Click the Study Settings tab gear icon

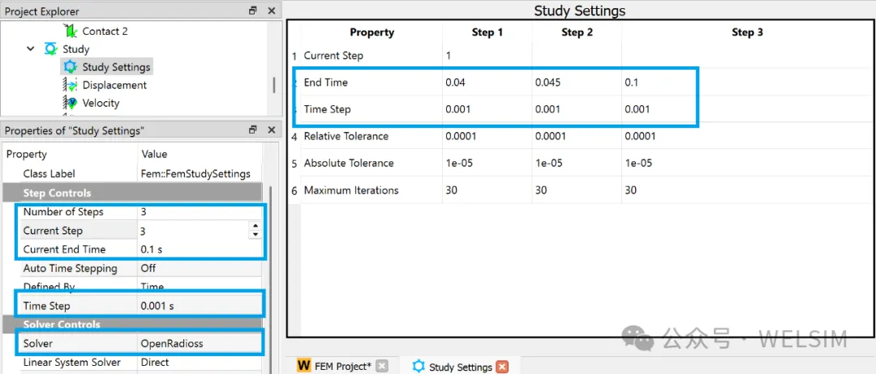(419, 366)
